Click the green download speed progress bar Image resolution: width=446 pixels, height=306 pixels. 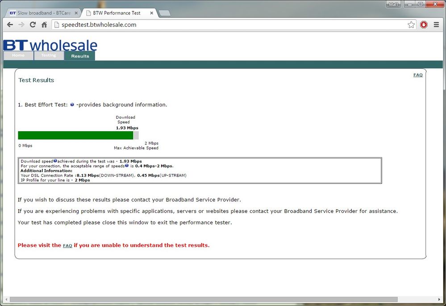point(75,135)
